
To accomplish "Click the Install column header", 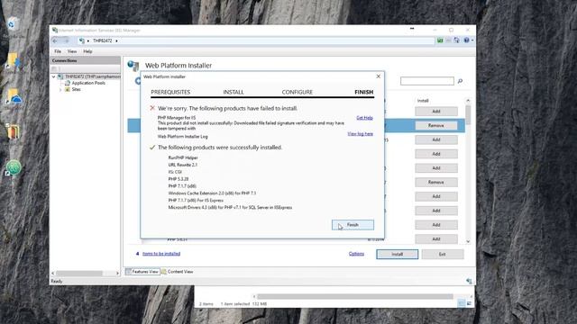I will click(x=423, y=101).
